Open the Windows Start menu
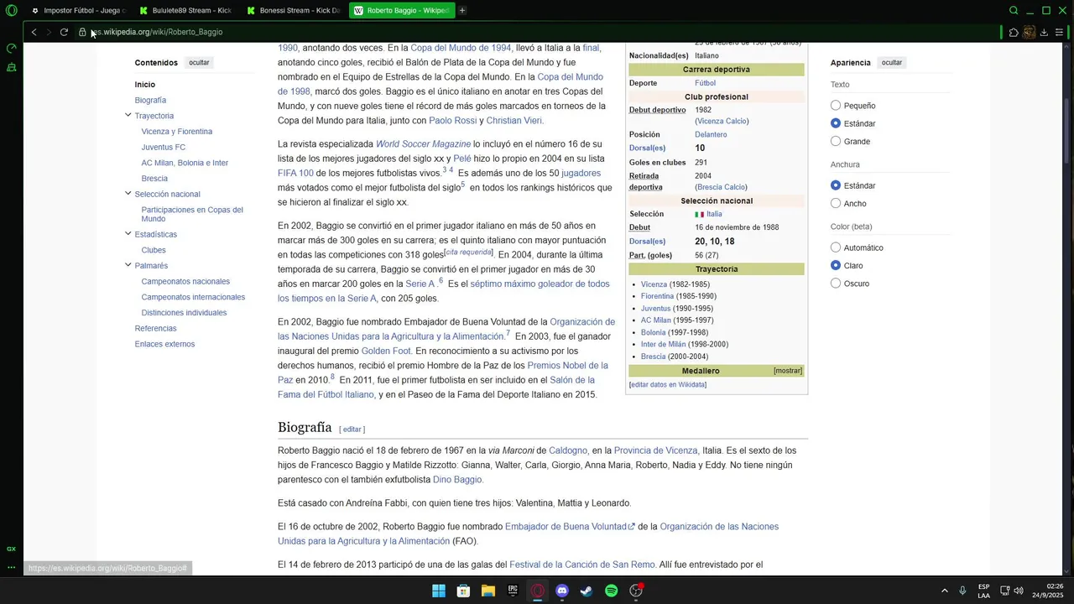1074x604 pixels. pyautogui.click(x=439, y=591)
